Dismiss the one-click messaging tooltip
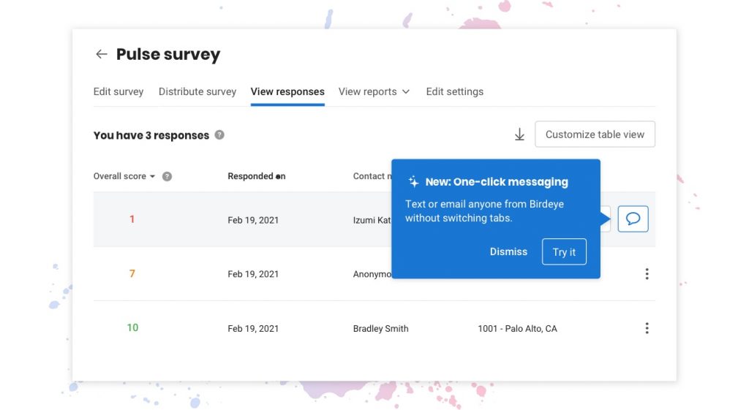This screenshot has width=749, height=410. pos(508,251)
